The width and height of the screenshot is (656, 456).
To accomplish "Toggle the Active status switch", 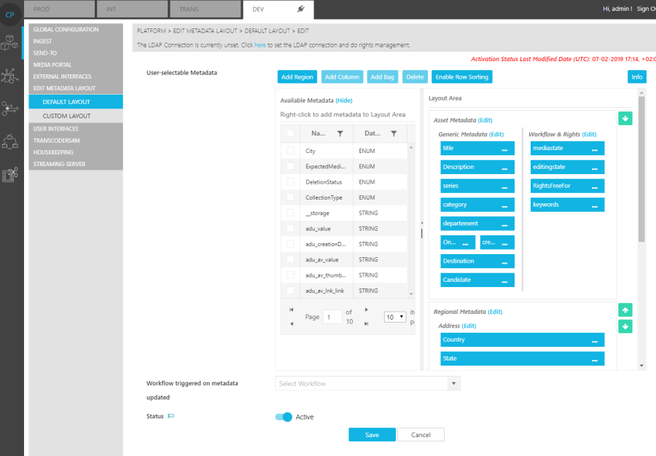I will pos(284,417).
